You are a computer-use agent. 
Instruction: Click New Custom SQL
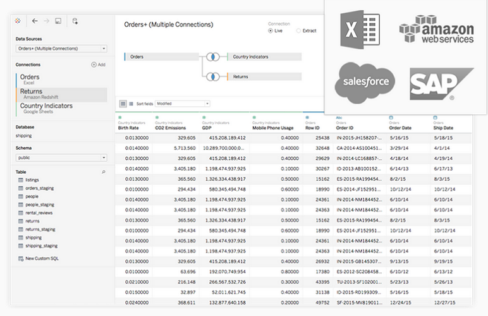pyautogui.click(x=42, y=258)
